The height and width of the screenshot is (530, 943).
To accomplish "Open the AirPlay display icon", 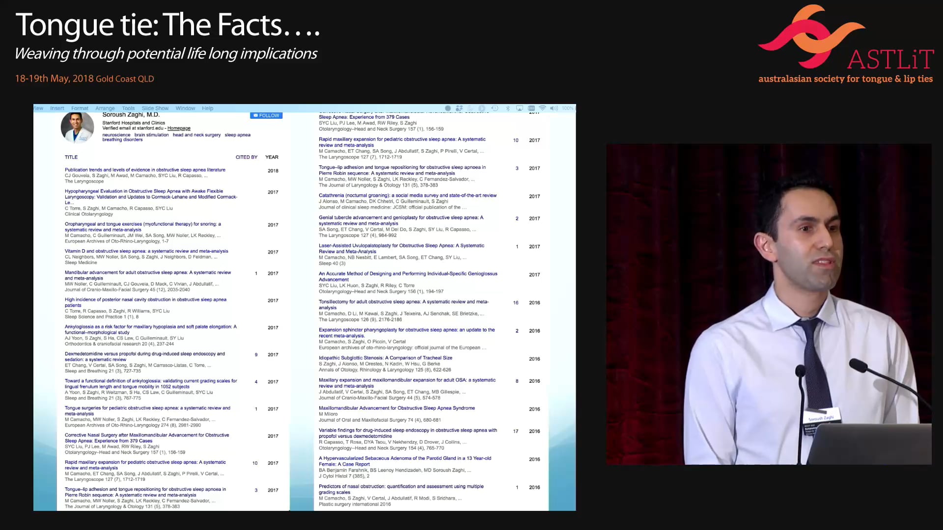I will coord(520,108).
